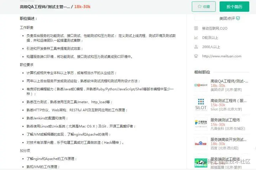Viewport: 256px width, 170px height.
Task: Click the 美团点评 company name
Action: click(227, 18)
